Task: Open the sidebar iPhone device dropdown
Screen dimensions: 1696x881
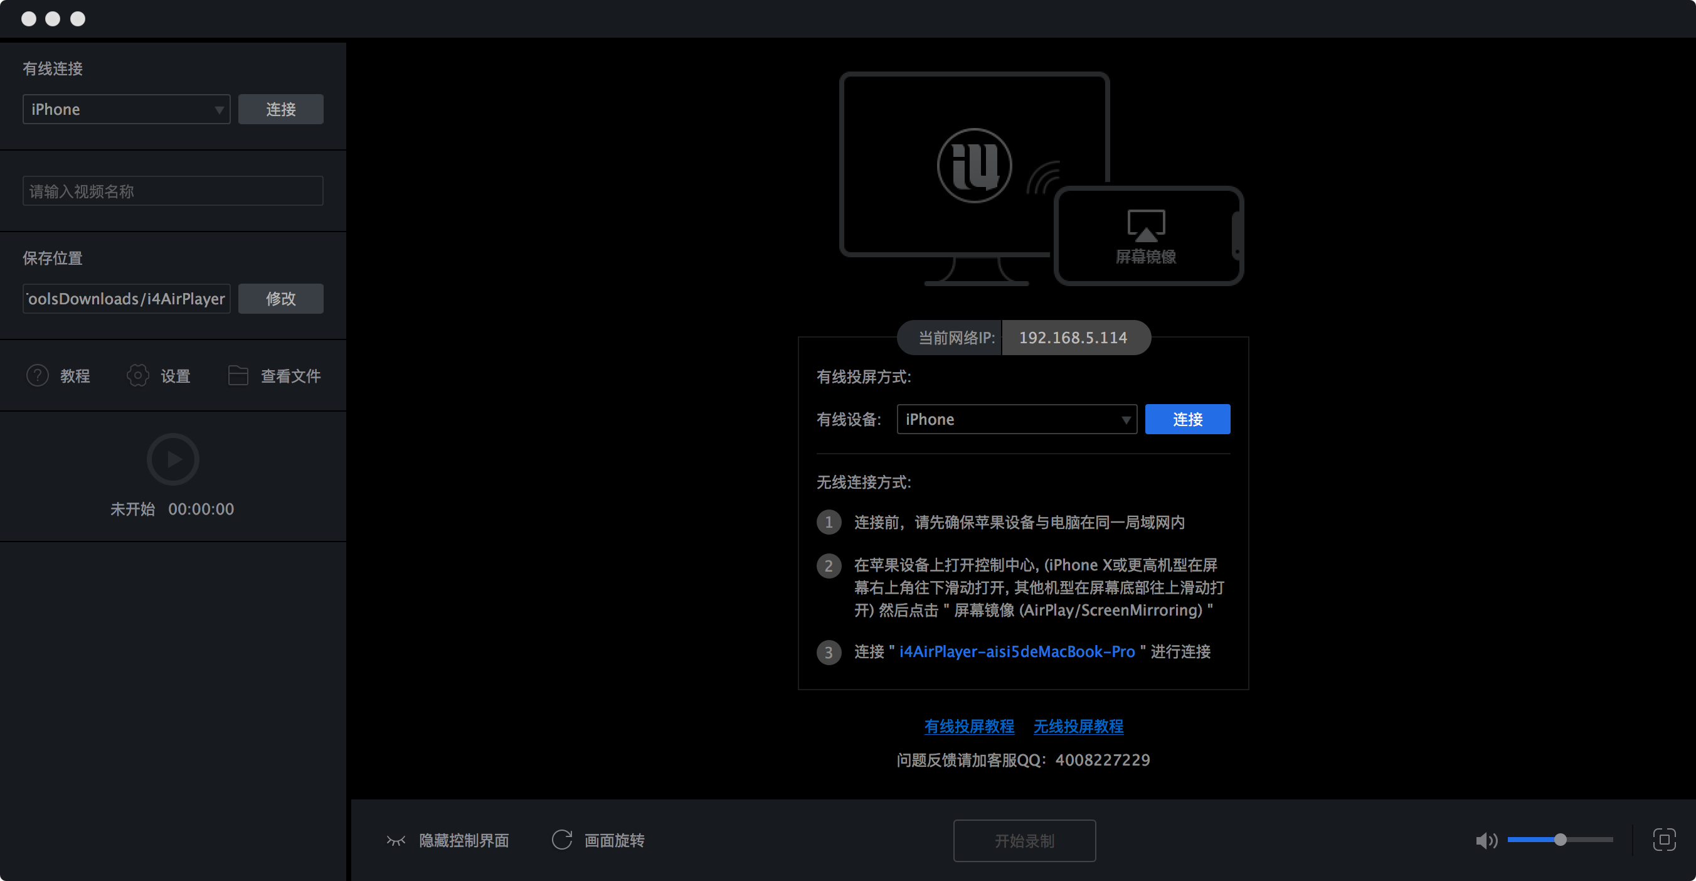Action: point(127,109)
